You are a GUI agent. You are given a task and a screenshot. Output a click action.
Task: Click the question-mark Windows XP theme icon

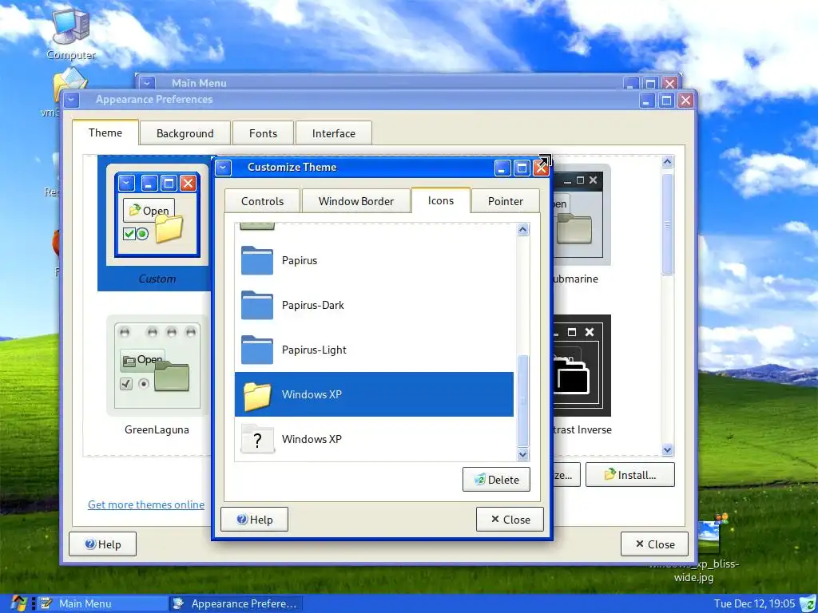pos(257,439)
